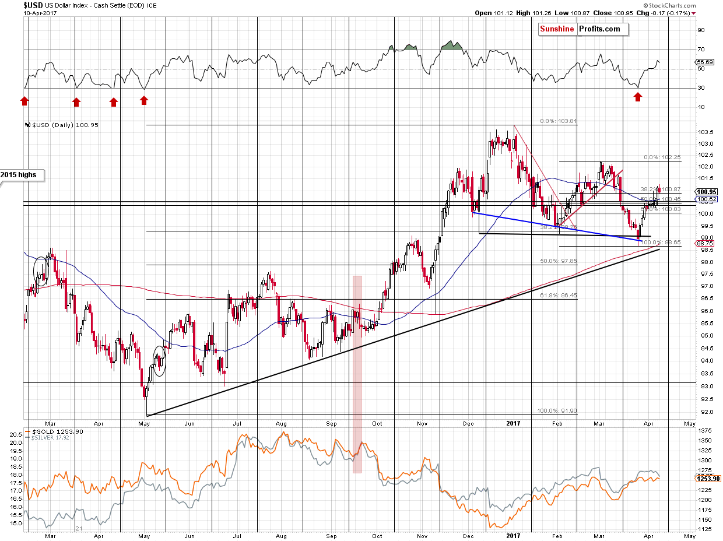Click the Nov label on the gold panel's axis
This screenshot has height=541, width=723.
point(422,535)
